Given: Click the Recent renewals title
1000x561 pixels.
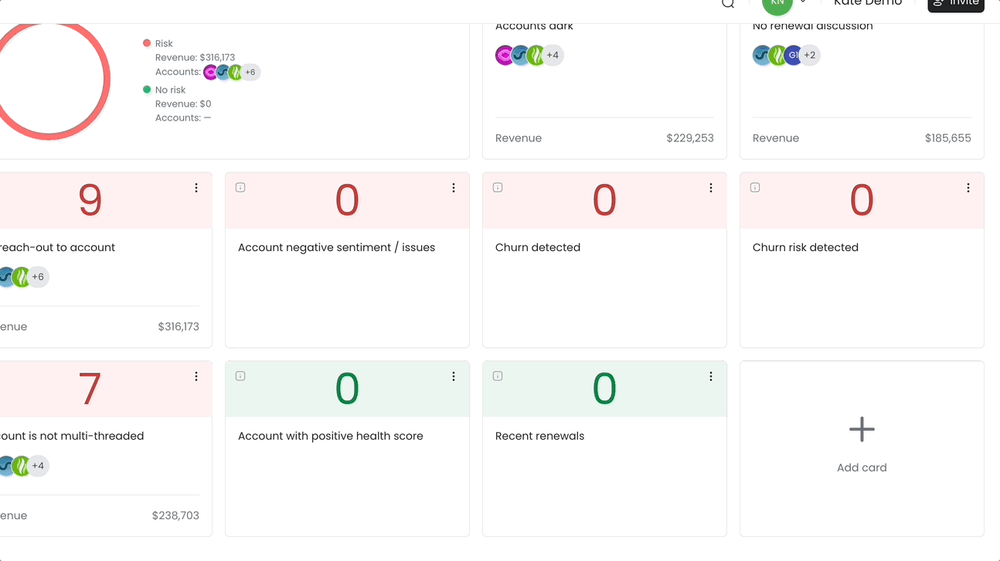Looking at the screenshot, I should click(539, 436).
